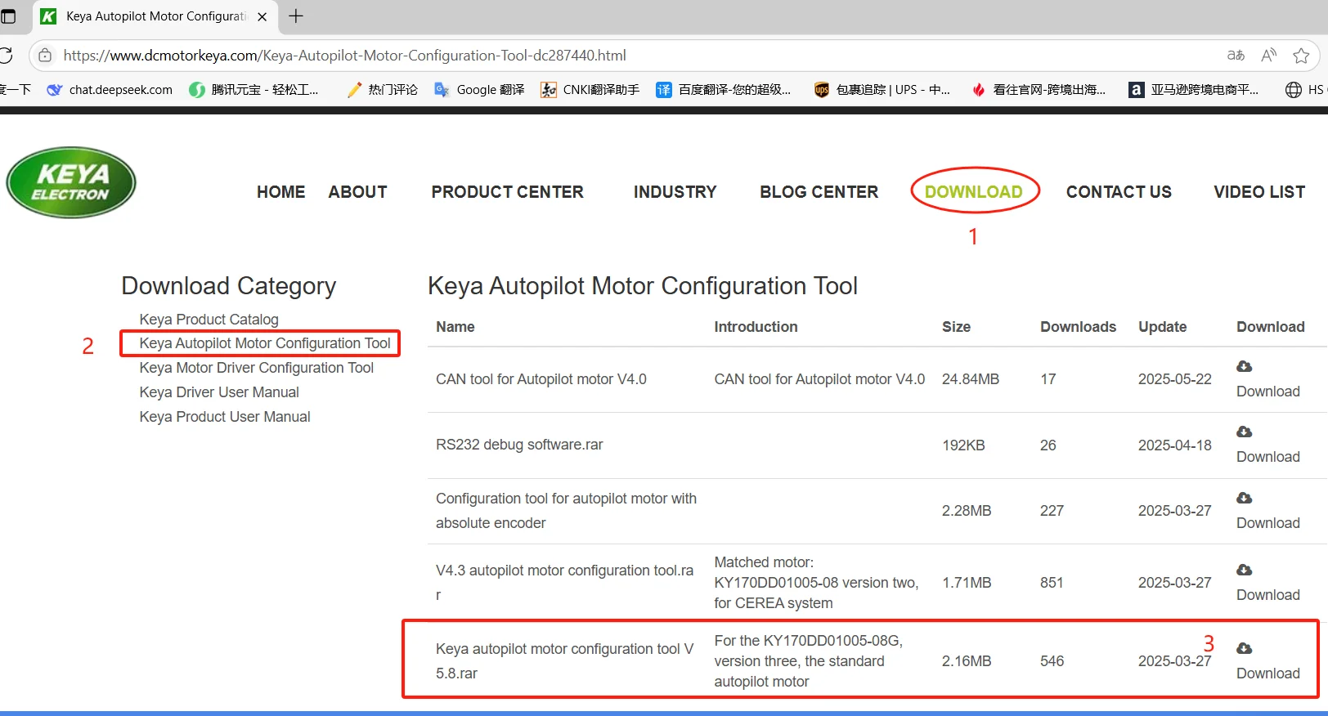
Task: Close the Keya Autopilot Motor Configuration tab
Action: click(262, 16)
